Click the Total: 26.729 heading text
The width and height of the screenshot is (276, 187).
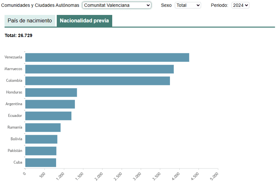[x=18, y=35]
